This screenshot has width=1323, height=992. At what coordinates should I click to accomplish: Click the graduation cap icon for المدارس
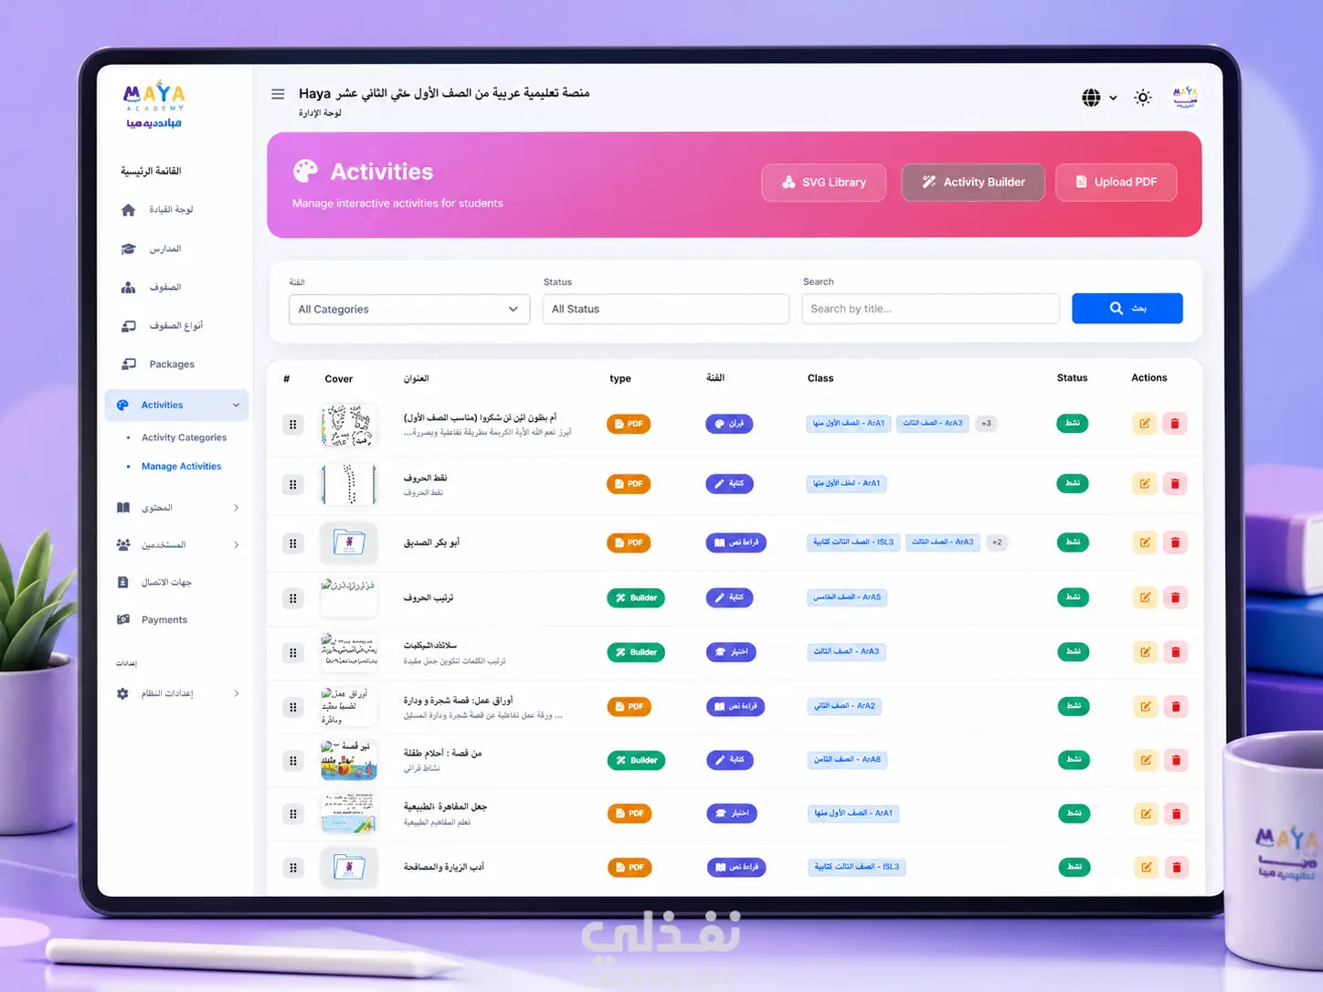[x=128, y=249]
